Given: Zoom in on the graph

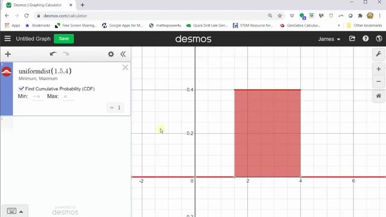Looking at the screenshot, I should pos(379,69).
